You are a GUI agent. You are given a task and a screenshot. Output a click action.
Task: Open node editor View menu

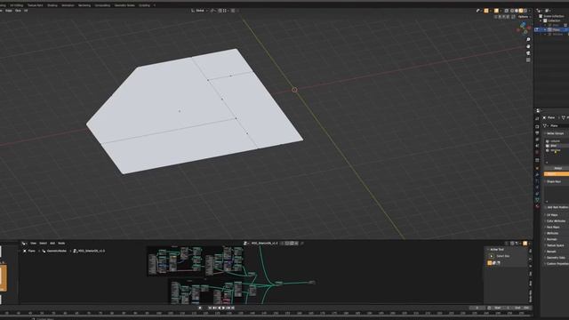point(33,243)
